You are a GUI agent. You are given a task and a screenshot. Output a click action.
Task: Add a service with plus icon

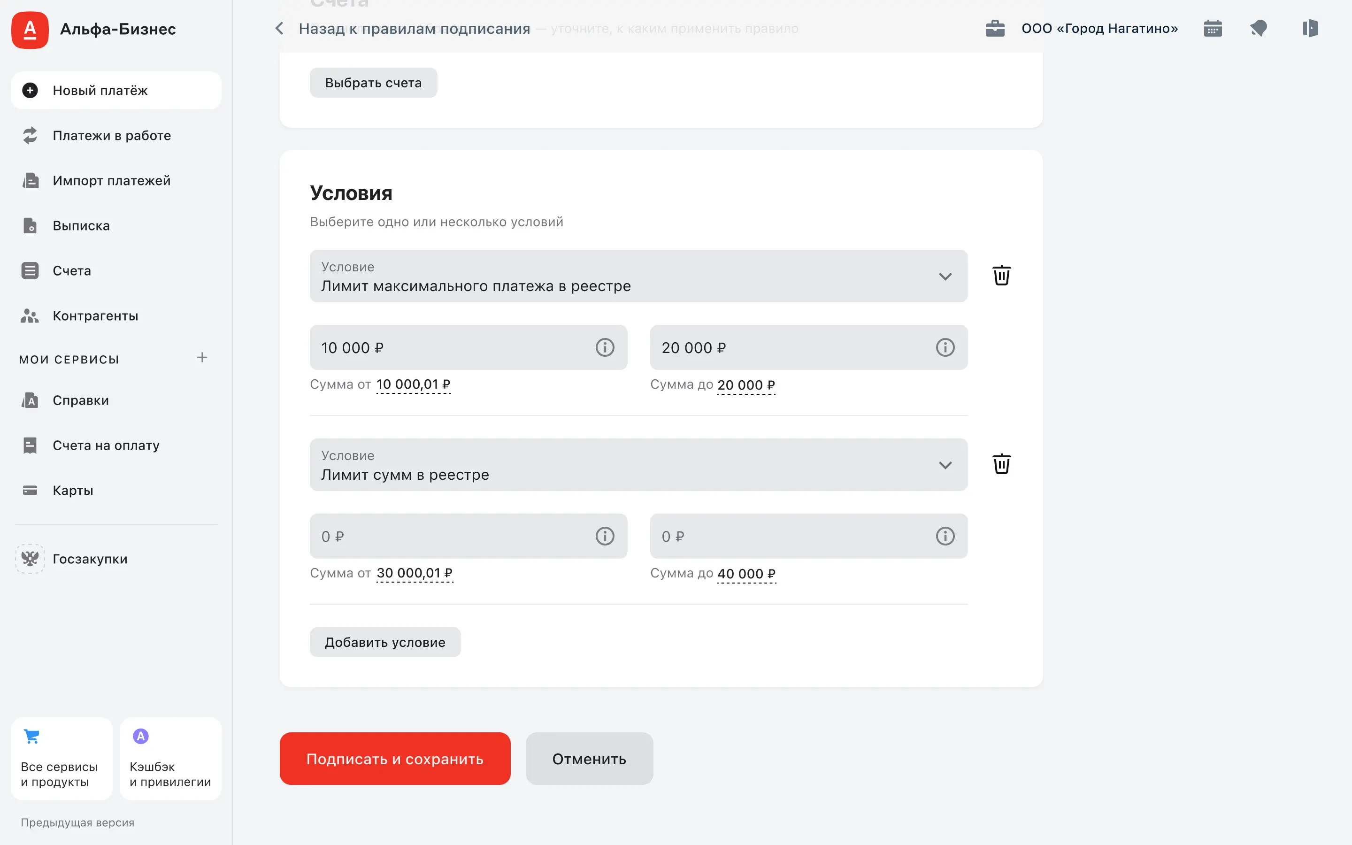(202, 358)
